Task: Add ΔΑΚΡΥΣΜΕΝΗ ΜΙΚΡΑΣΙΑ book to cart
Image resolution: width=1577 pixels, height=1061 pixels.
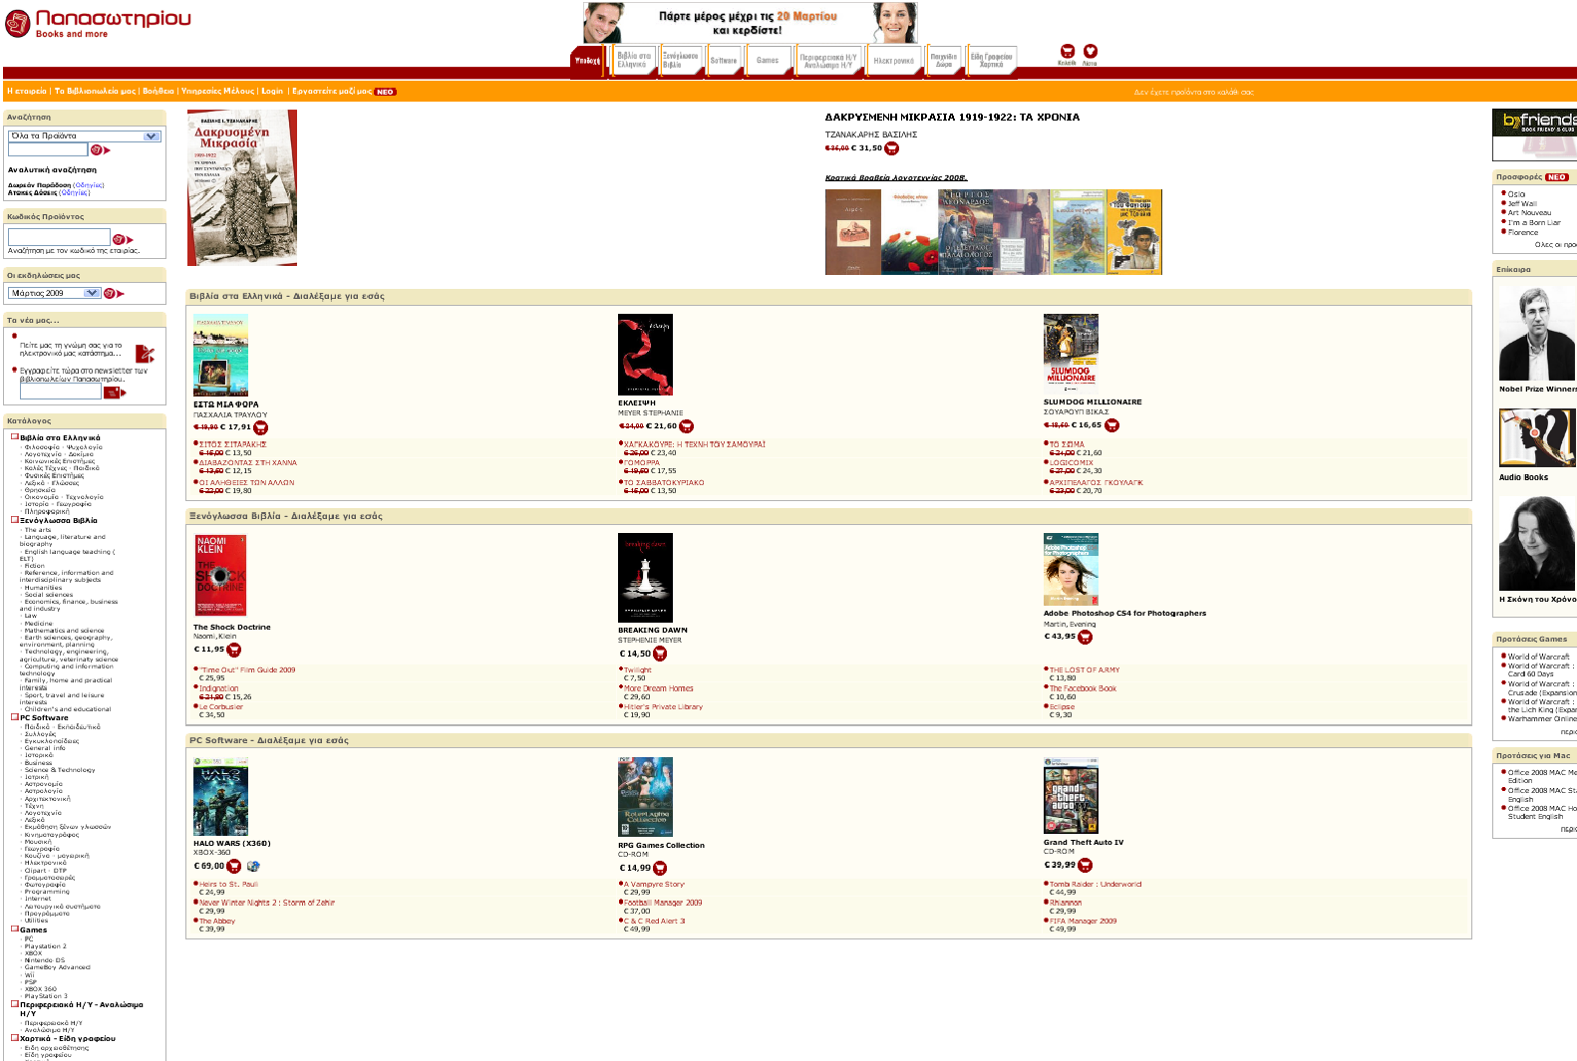Action: [891, 148]
